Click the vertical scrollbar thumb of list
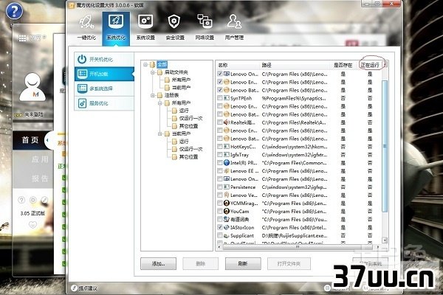This screenshot has height=295, width=443. (x=385, y=146)
